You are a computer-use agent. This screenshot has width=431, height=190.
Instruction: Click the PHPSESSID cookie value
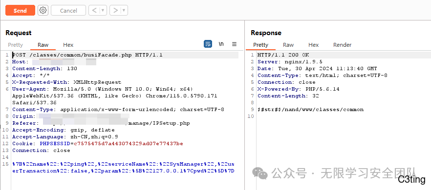[129, 144]
